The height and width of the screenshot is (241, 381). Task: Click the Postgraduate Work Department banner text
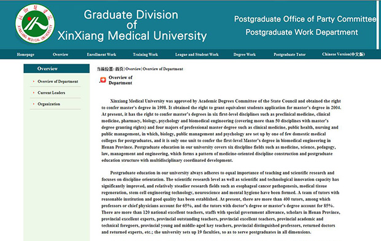coord(302,33)
